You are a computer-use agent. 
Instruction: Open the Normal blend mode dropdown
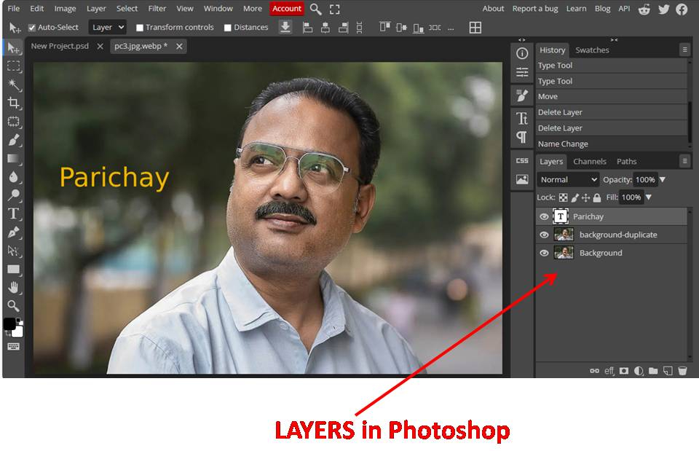click(x=568, y=180)
